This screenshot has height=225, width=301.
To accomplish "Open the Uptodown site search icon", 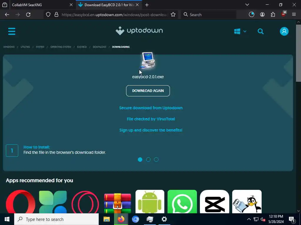I will coord(260,31).
